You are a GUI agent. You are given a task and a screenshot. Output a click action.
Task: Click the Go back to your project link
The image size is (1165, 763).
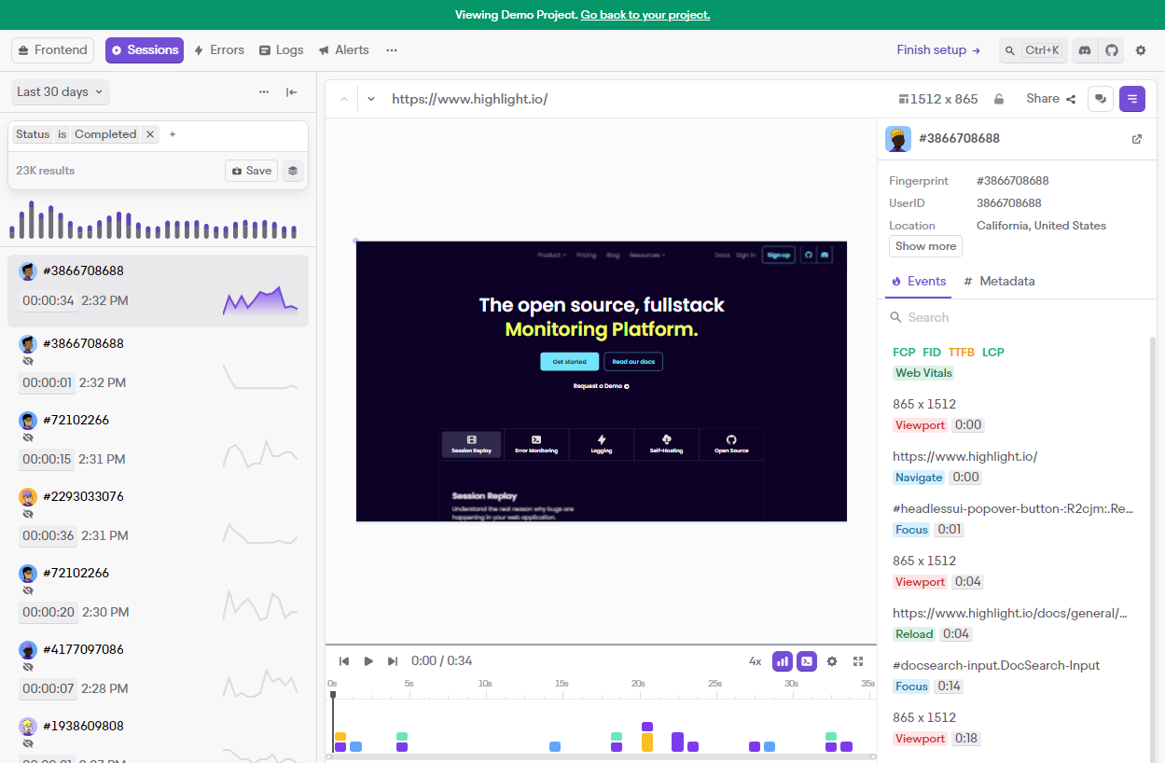pos(645,15)
